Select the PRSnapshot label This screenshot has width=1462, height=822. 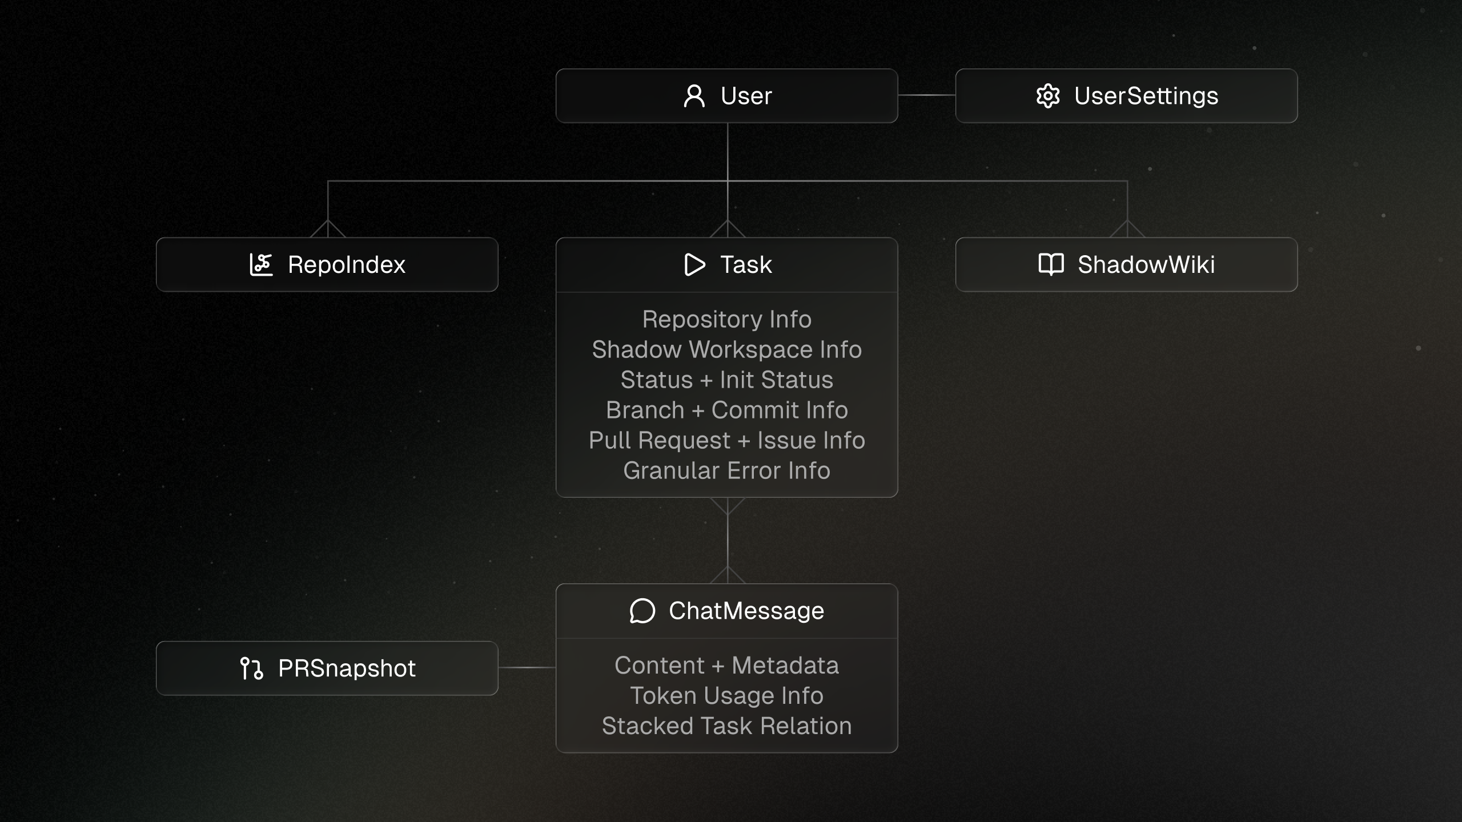tap(347, 668)
